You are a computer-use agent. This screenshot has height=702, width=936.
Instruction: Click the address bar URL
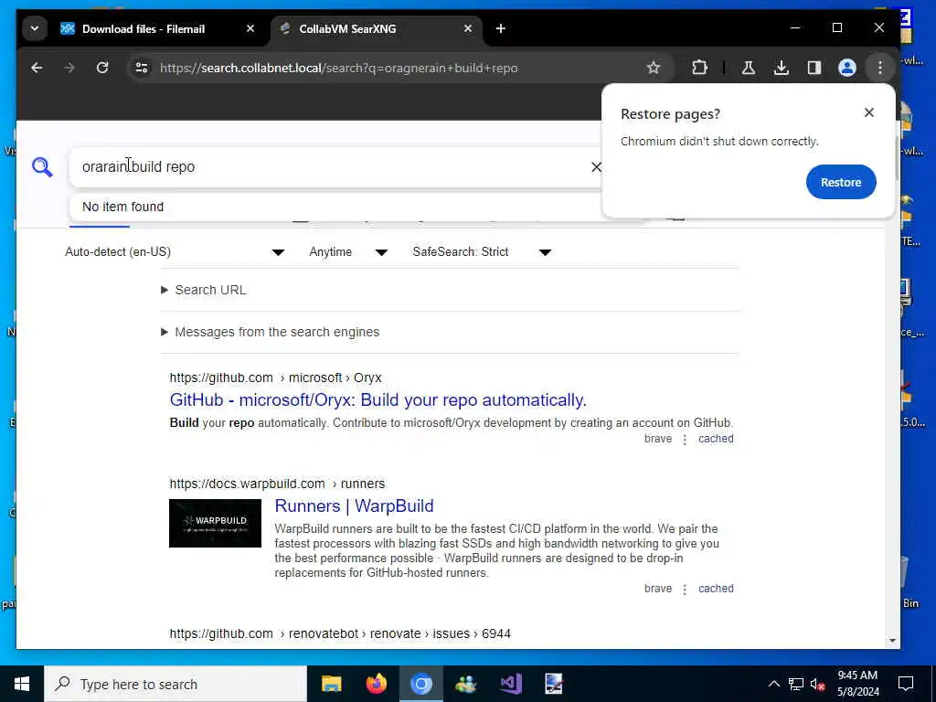click(x=338, y=68)
